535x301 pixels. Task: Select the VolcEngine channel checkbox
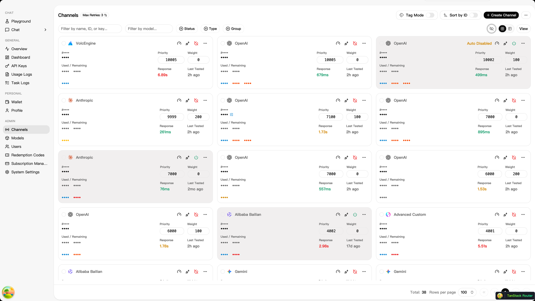point(64,43)
